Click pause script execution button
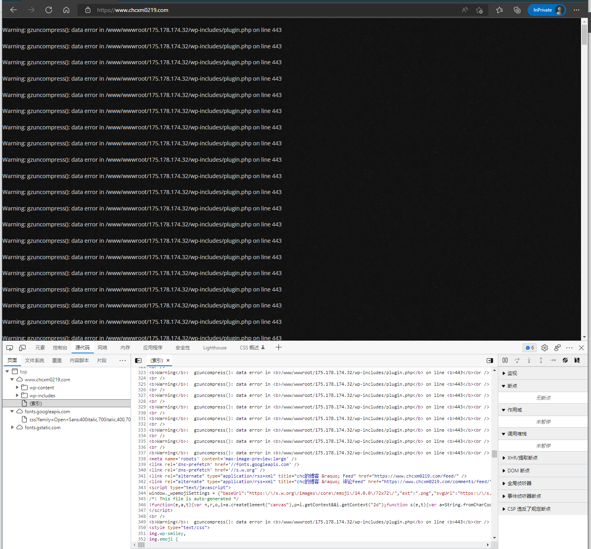Image resolution: width=591 pixels, height=549 pixels. 505,360
